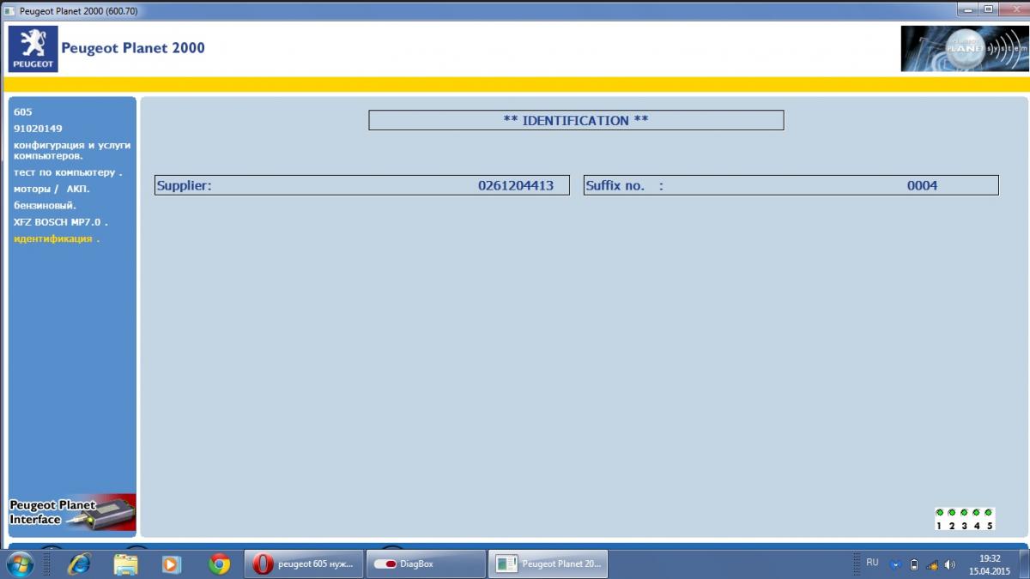Minimize the Peugeot Planet 2000 window

tap(969, 9)
